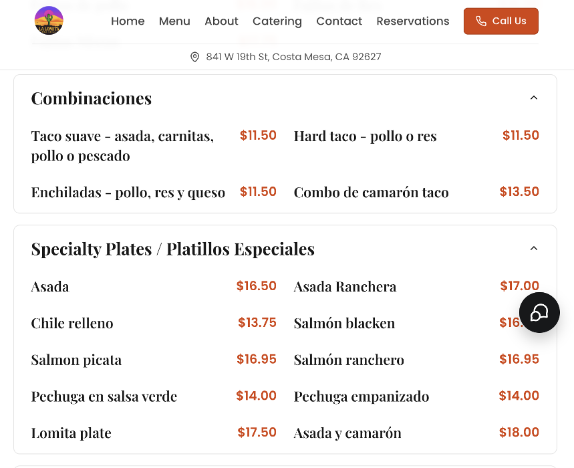Select the Lomita plate menu item
Screen dimensions: 574x468
(x=71, y=433)
